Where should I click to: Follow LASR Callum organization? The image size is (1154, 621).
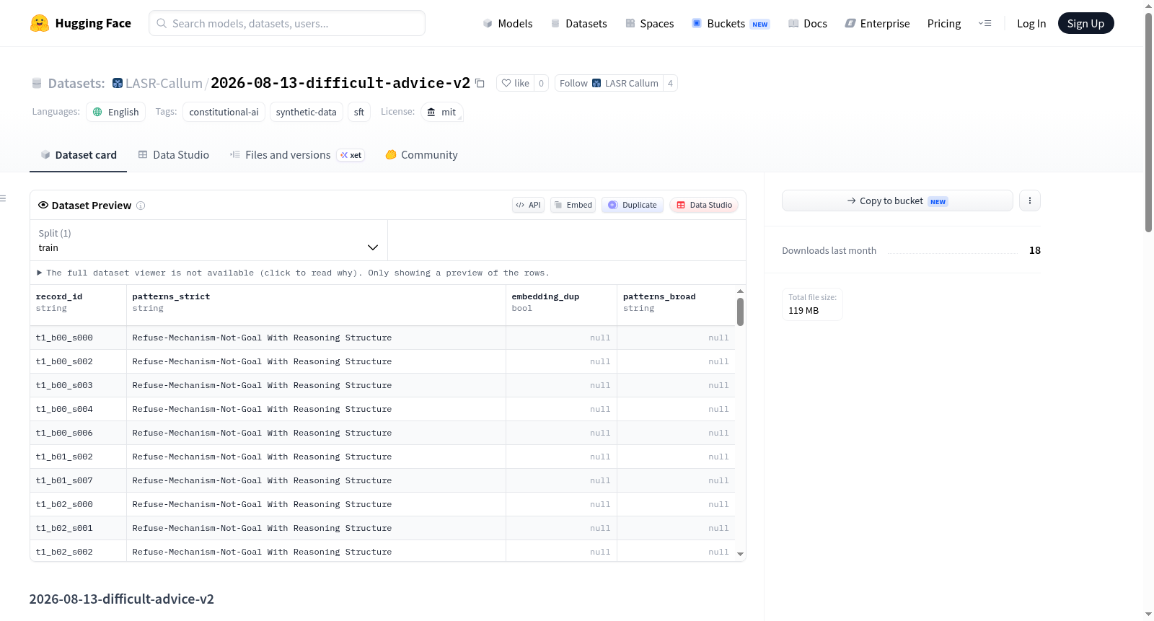point(609,83)
